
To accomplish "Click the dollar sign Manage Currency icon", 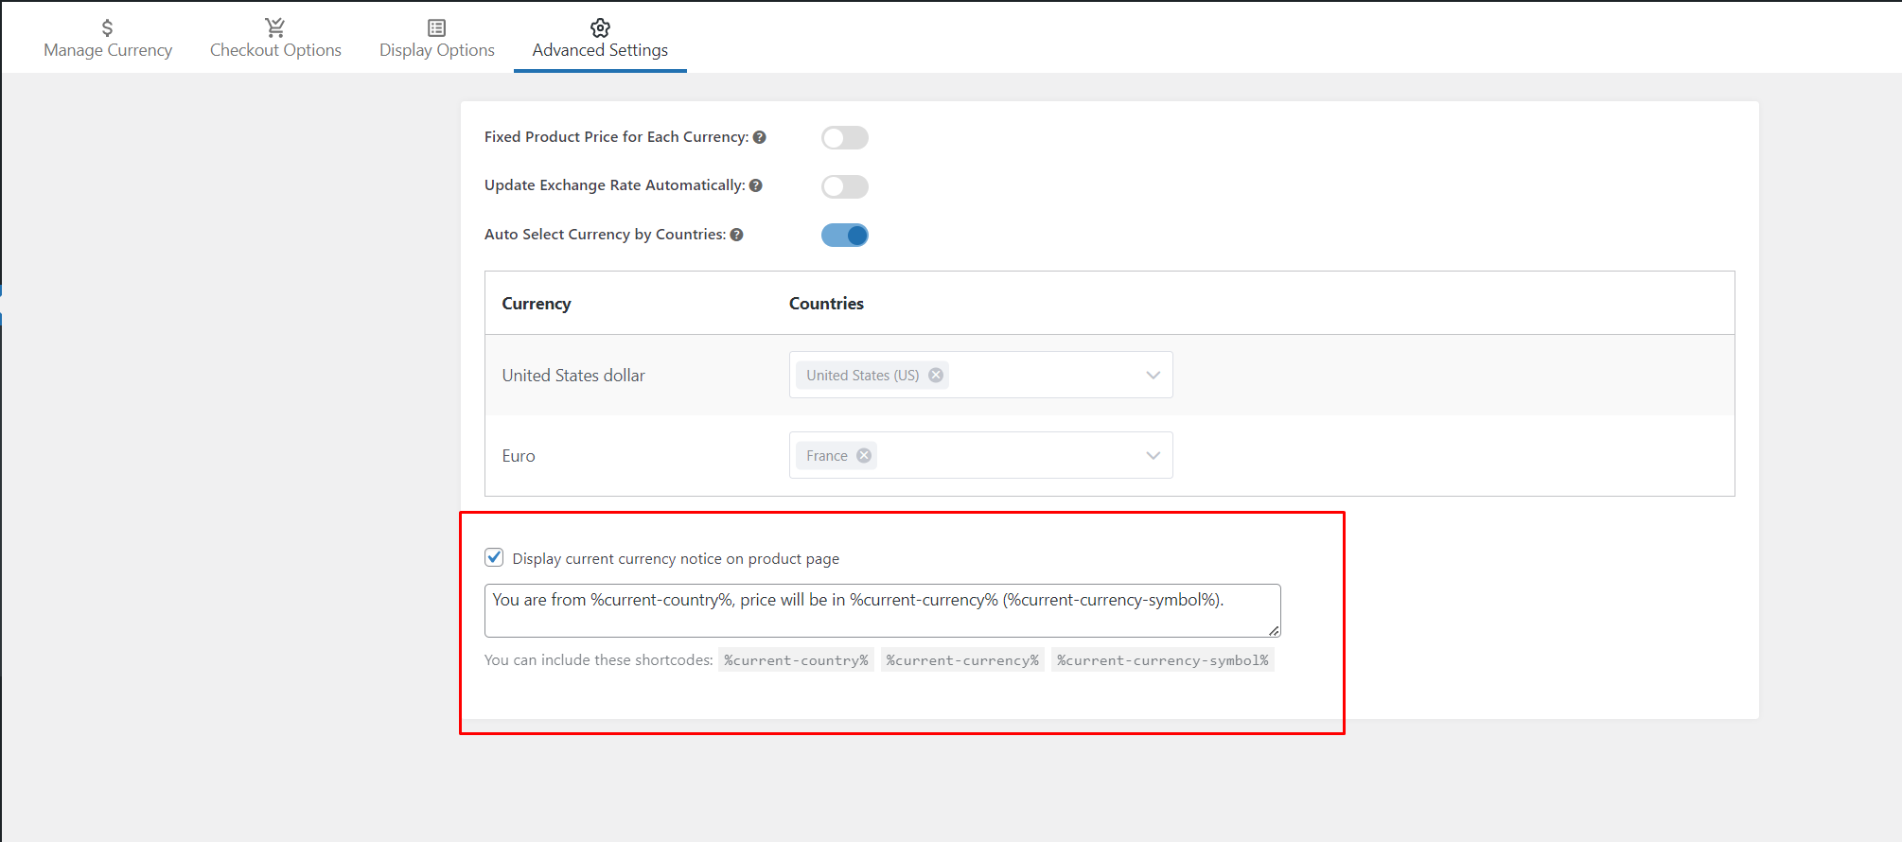I will click(107, 27).
